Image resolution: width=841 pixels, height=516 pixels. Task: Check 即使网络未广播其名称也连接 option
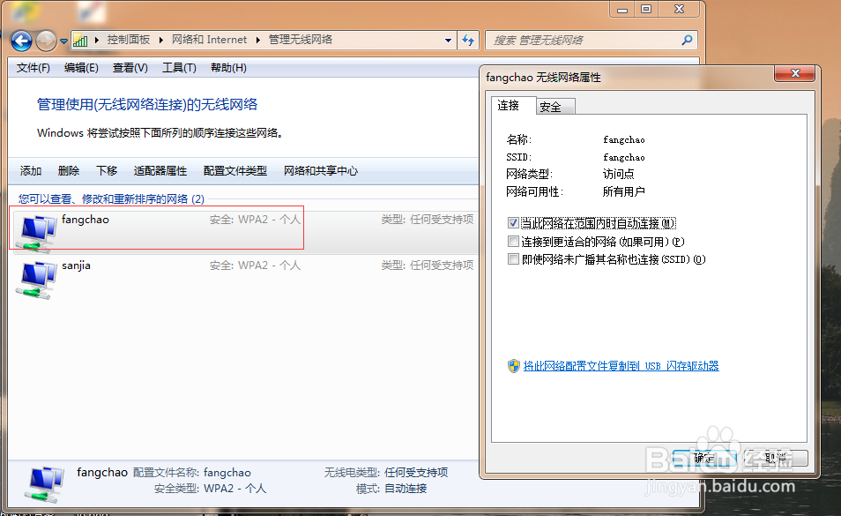coord(513,258)
